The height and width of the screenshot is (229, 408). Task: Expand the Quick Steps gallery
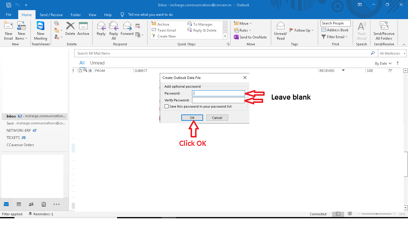(x=225, y=36)
